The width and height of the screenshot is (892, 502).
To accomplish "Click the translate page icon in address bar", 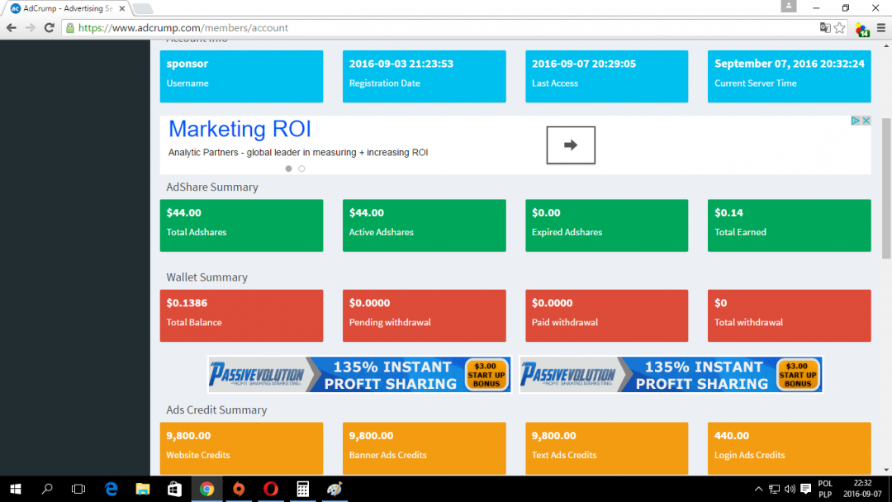I will click(x=824, y=28).
